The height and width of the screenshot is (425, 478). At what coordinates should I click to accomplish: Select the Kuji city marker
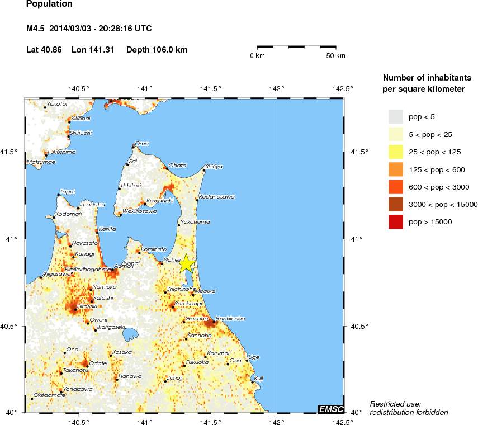pyautogui.click(x=252, y=384)
